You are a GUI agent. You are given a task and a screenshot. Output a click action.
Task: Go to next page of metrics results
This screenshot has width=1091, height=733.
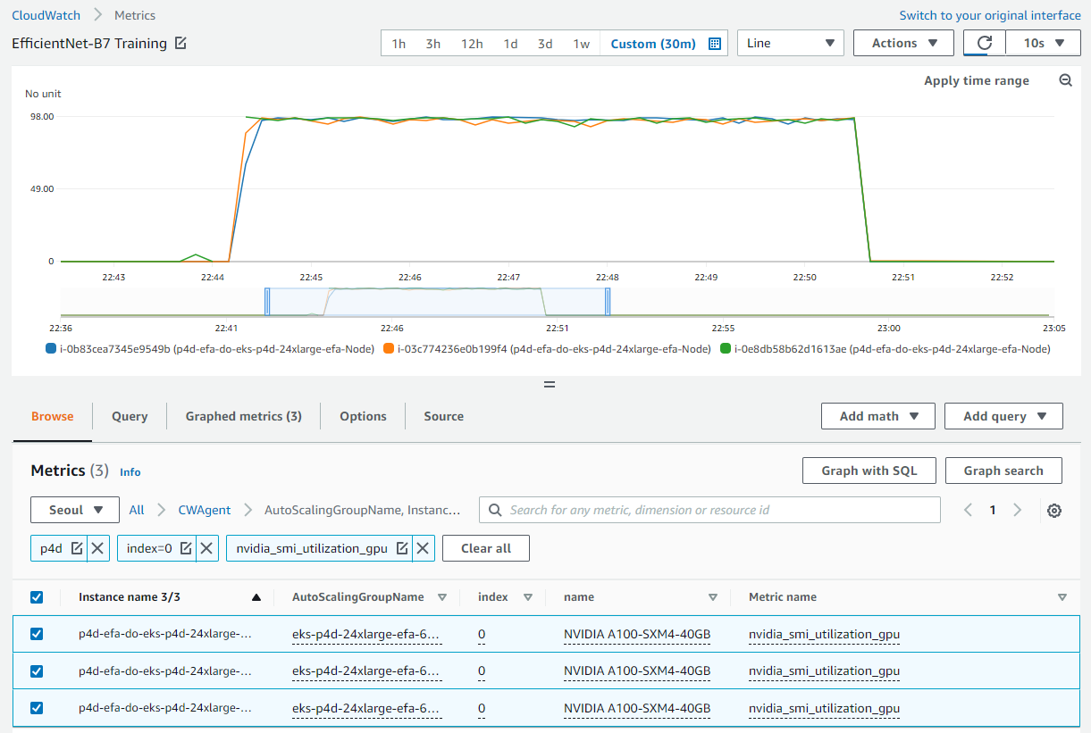[x=1017, y=510]
